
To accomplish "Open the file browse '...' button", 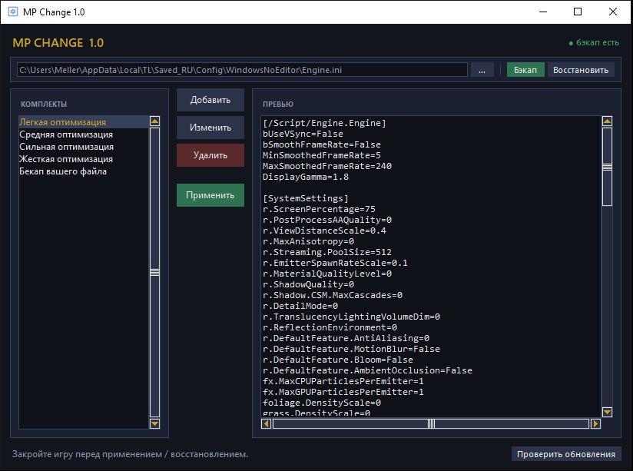I will [482, 70].
